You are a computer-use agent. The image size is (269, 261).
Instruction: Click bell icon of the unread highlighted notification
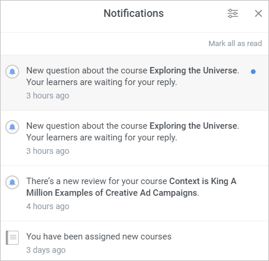pyautogui.click(x=12, y=72)
